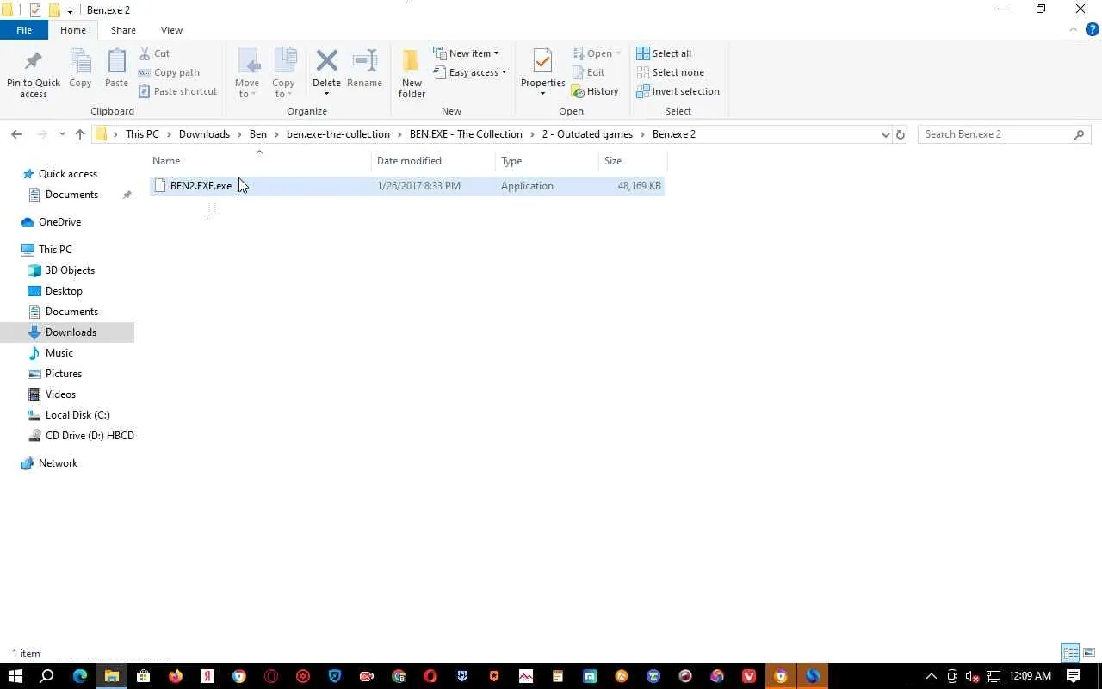Create a New folder from the ribbon

pos(412,73)
